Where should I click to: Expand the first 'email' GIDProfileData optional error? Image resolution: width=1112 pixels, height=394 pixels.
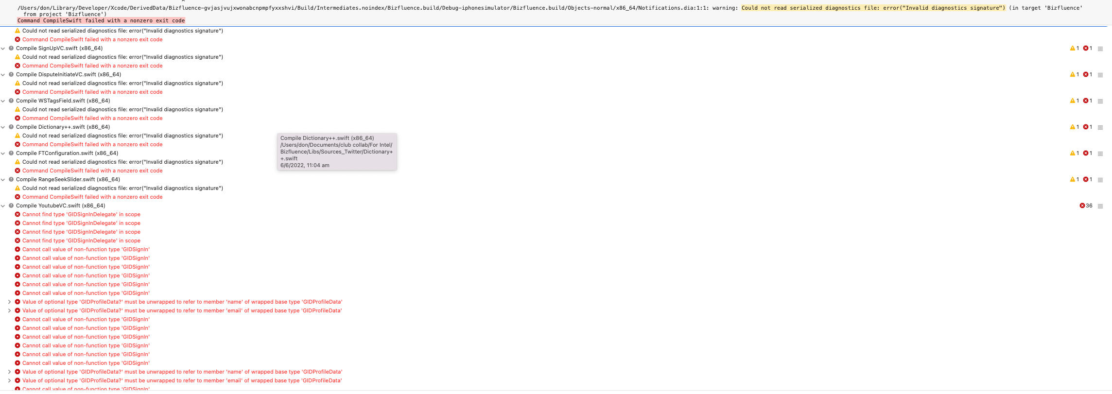click(9, 311)
